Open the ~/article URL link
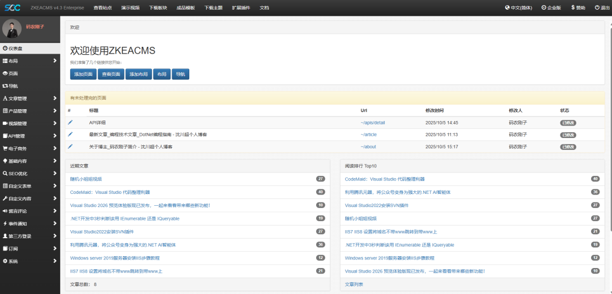Screen dimensions: 612x294 (x=368, y=135)
